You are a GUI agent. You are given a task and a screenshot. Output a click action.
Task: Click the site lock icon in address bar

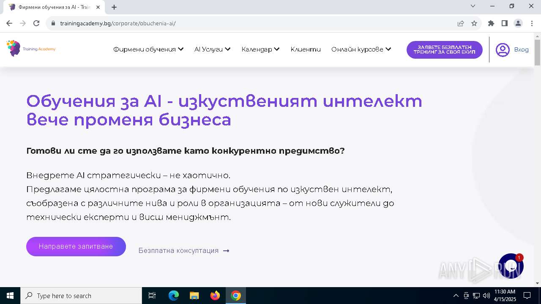click(53, 23)
